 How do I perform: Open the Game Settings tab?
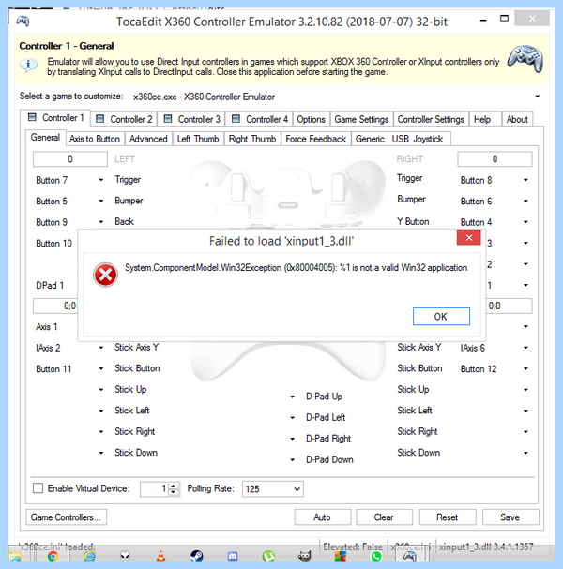pyautogui.click(x=361, y=119)
